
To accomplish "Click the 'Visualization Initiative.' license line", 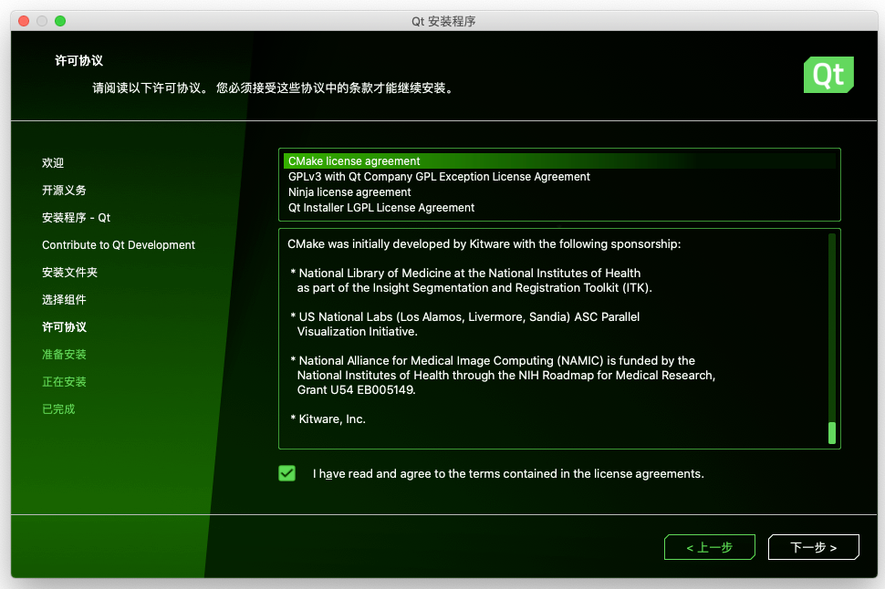I will click(x=358, y=332).
